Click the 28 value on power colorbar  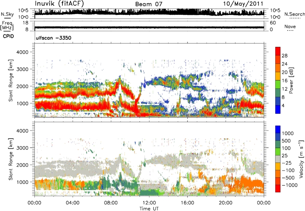tap(284, 56)
